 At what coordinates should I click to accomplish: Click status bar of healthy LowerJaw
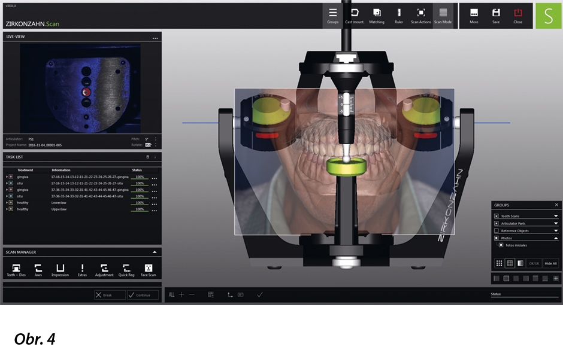140,203
